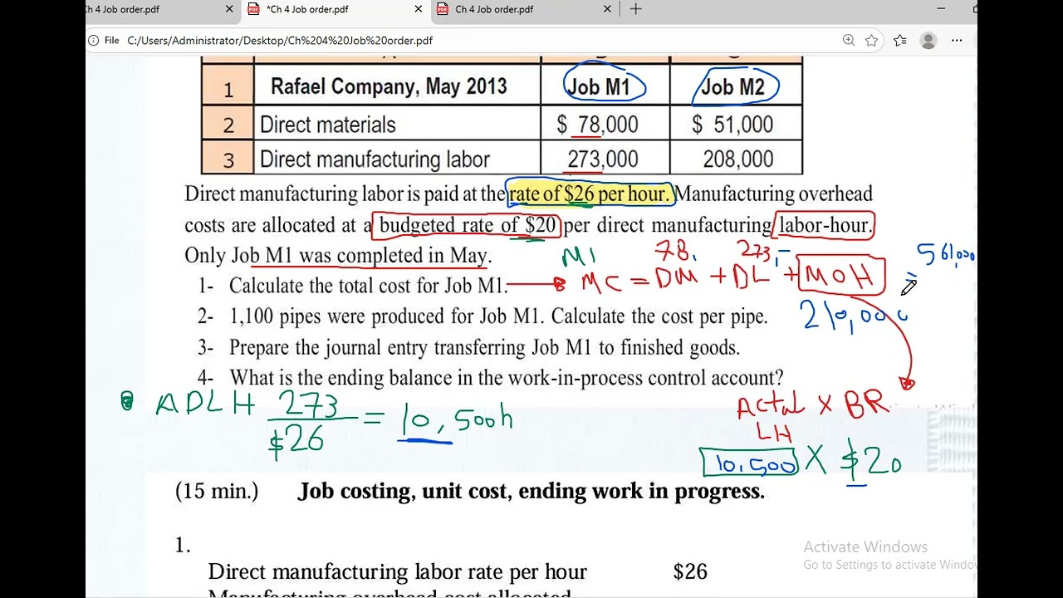Click the '$ 51,000' cell

coord(732,125)
